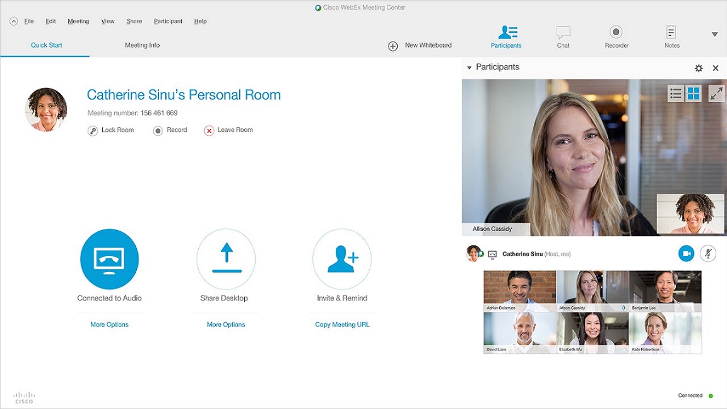This screenshot has height=409, width=727.
Task: Click the meeting number 156 461 669
Action: pos(159,113)
